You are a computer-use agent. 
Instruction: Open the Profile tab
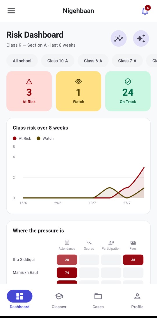138,300
